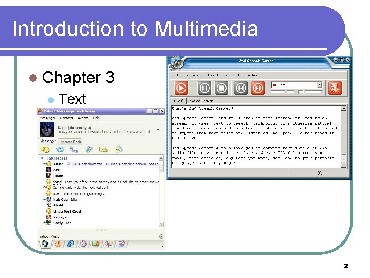
Task: Select contact Linda Post Grad
Action: coord(67,211)
